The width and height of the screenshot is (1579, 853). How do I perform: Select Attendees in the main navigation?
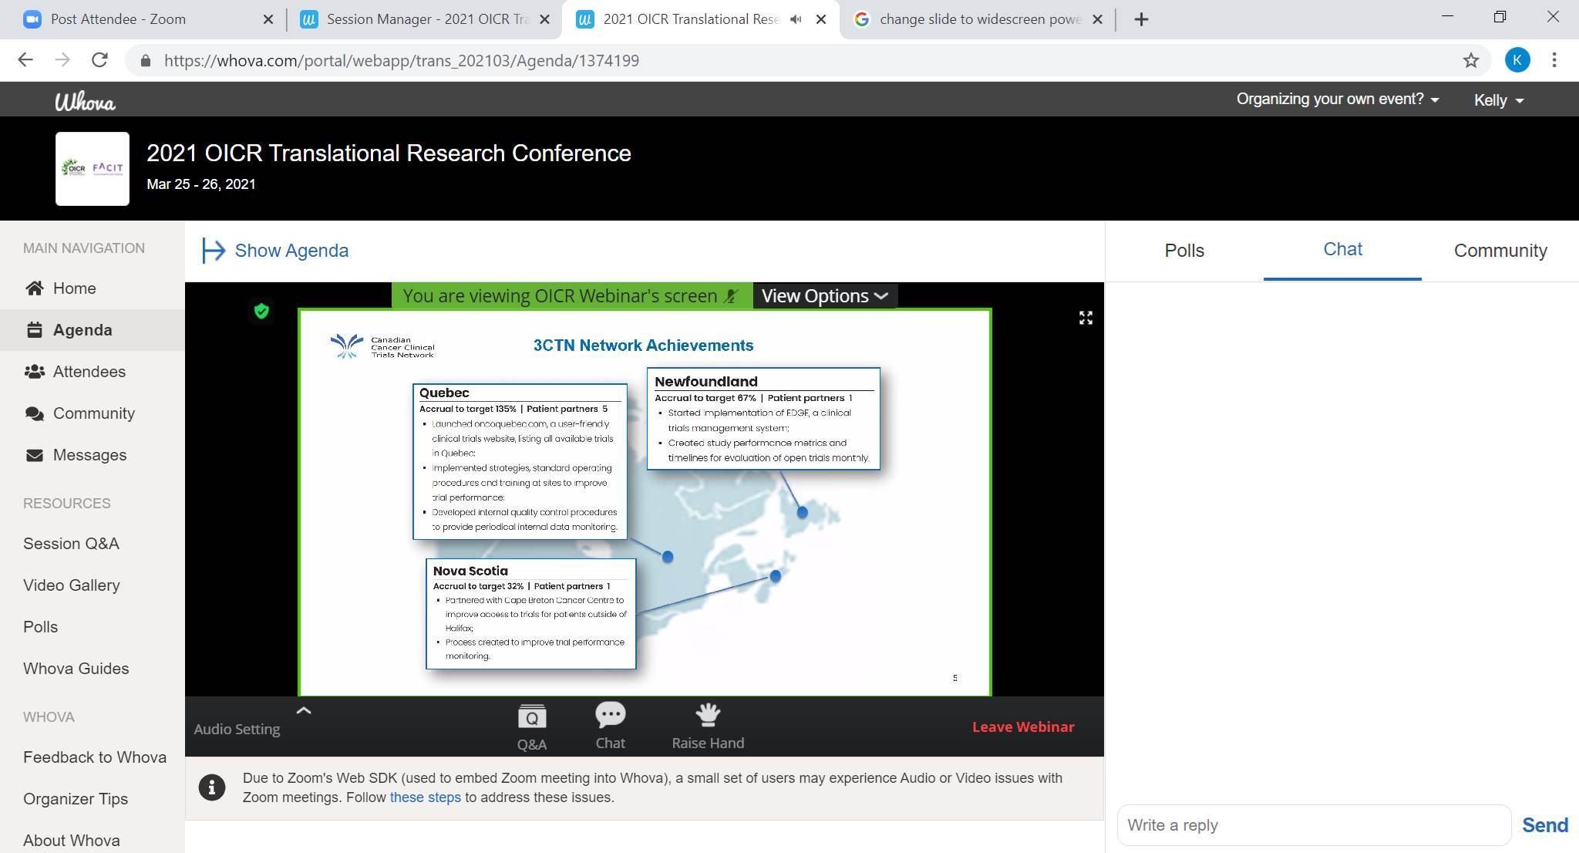tap(89, 372)
